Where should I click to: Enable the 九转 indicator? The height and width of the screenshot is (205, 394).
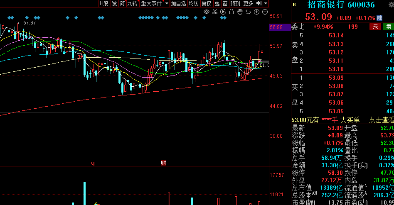(132, 3)
